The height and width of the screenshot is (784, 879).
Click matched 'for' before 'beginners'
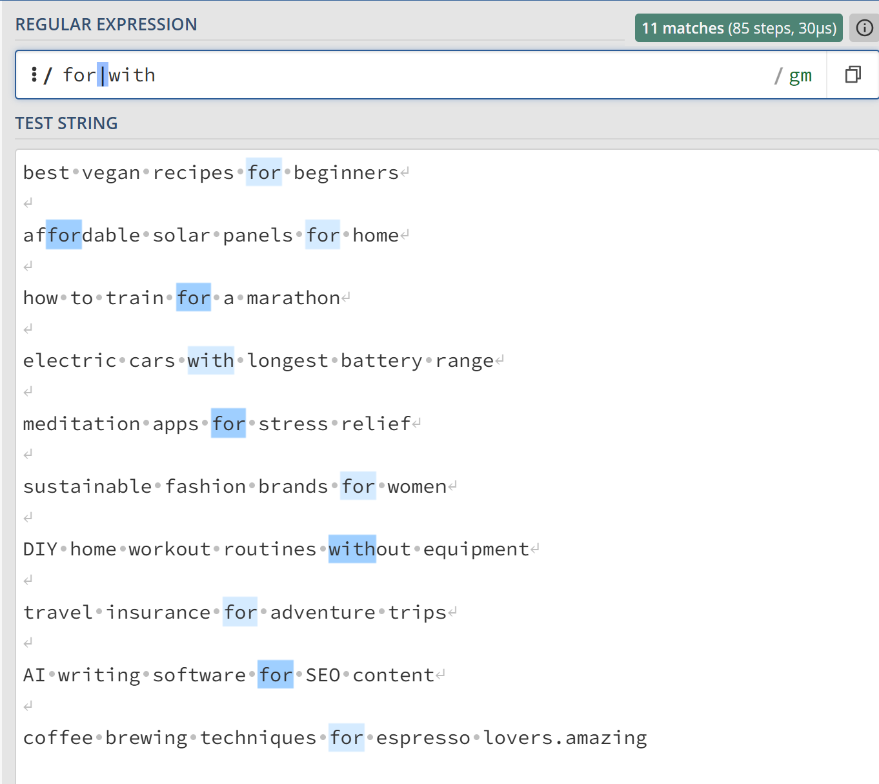point(264,172)
